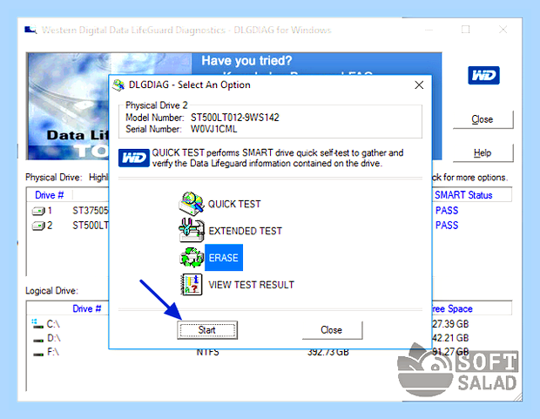540x419 pixels.
Task: Click the VIEW TEST RESULT notebook icon
Action: [192, 284]
